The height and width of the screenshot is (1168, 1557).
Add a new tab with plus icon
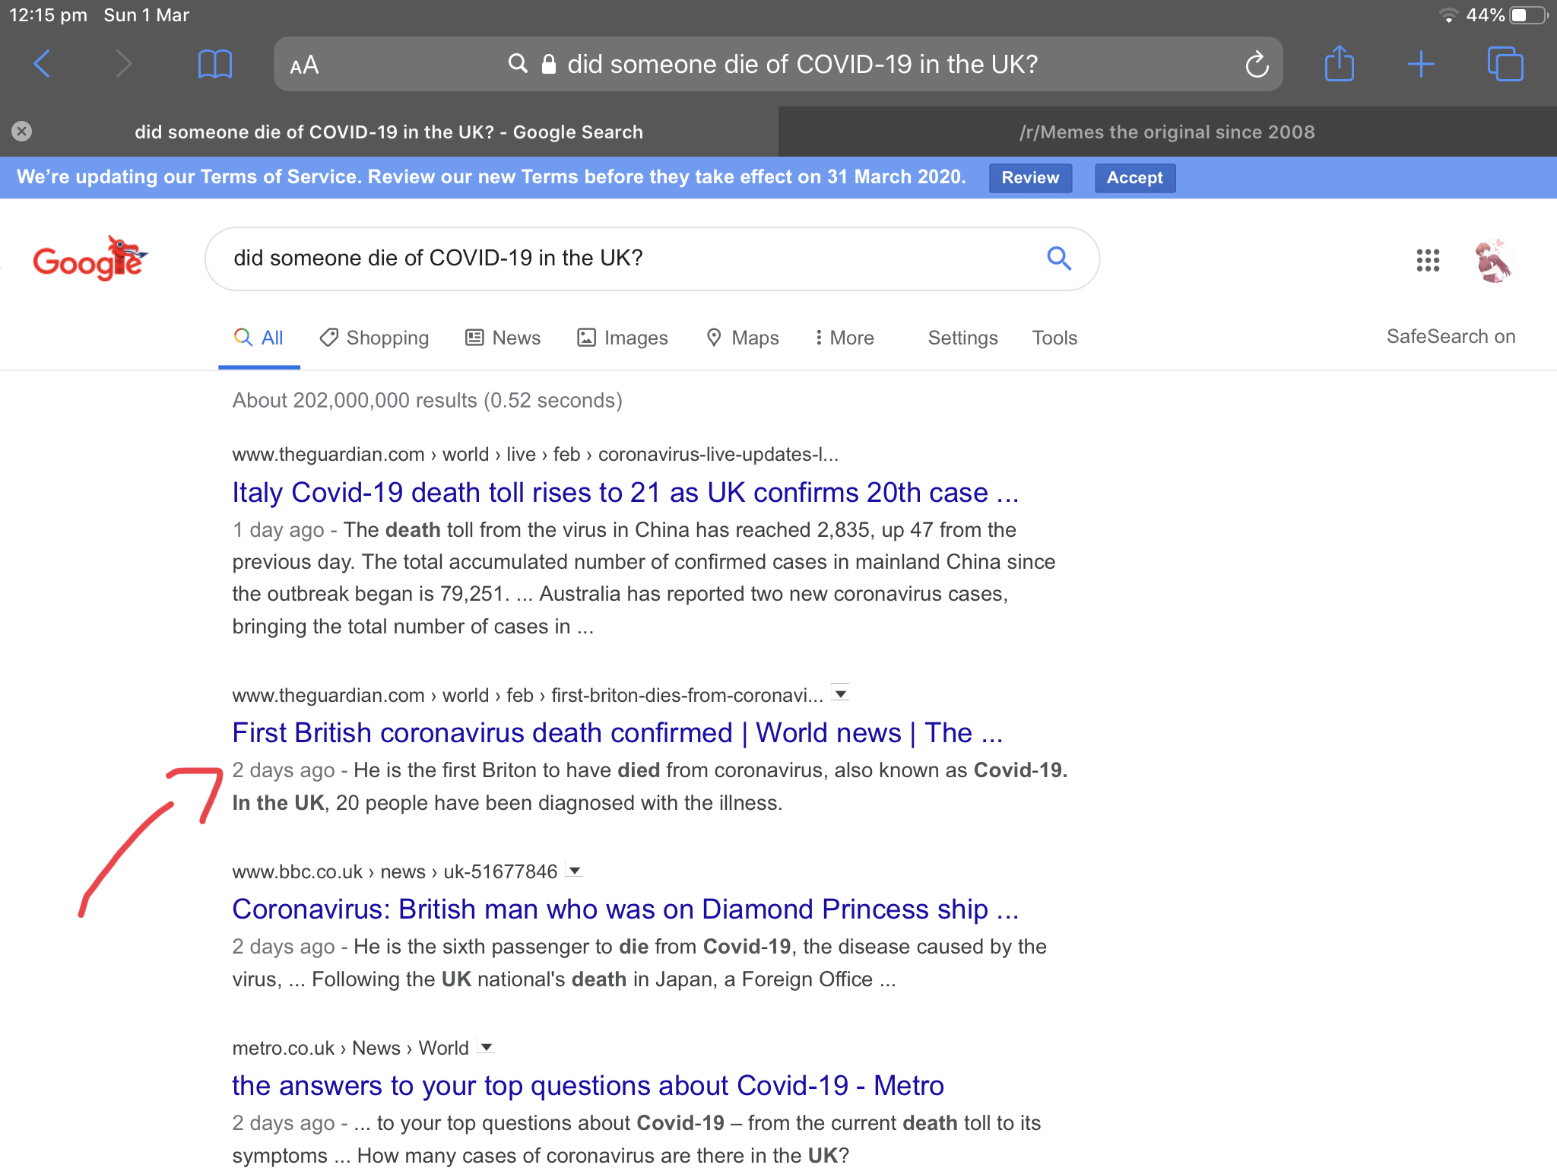point(1421,64)
